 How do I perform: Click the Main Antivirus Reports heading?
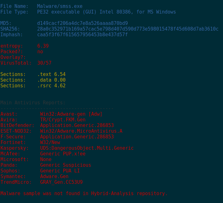(x=33, y=103)
